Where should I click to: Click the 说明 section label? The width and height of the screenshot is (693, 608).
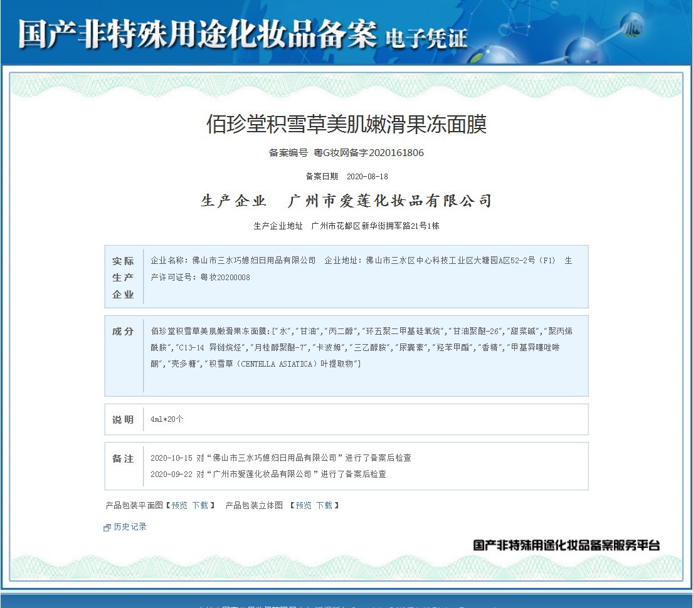(x=124, y=420)
